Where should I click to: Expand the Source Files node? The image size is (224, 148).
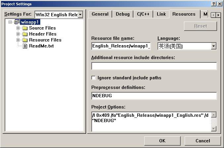click(x=18, y=28)
